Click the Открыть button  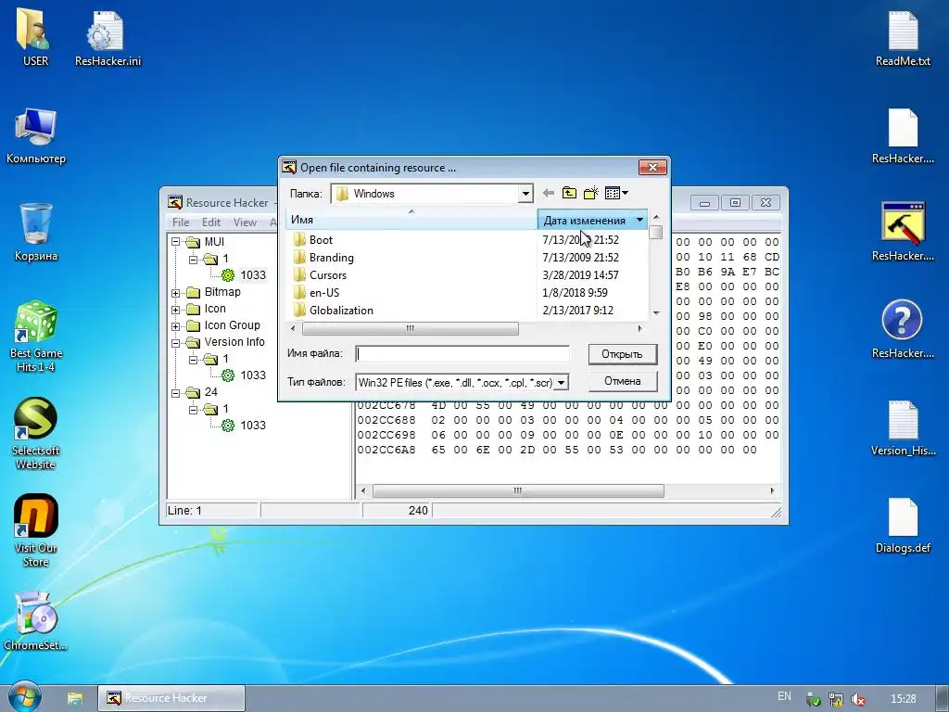pos(622,354)
